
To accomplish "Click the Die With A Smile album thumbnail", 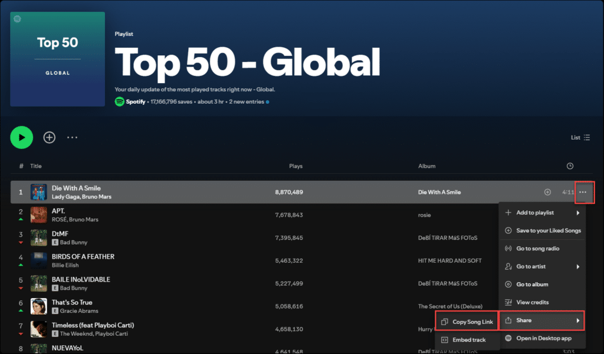I will tap(39, 192).
